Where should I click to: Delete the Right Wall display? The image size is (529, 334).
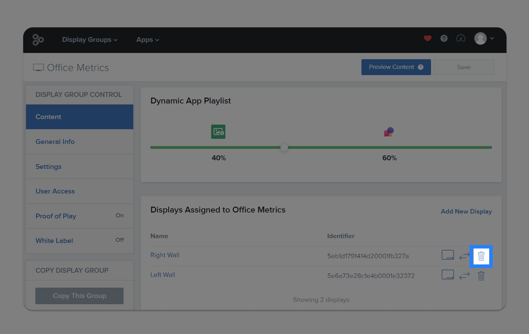(481, 256)
